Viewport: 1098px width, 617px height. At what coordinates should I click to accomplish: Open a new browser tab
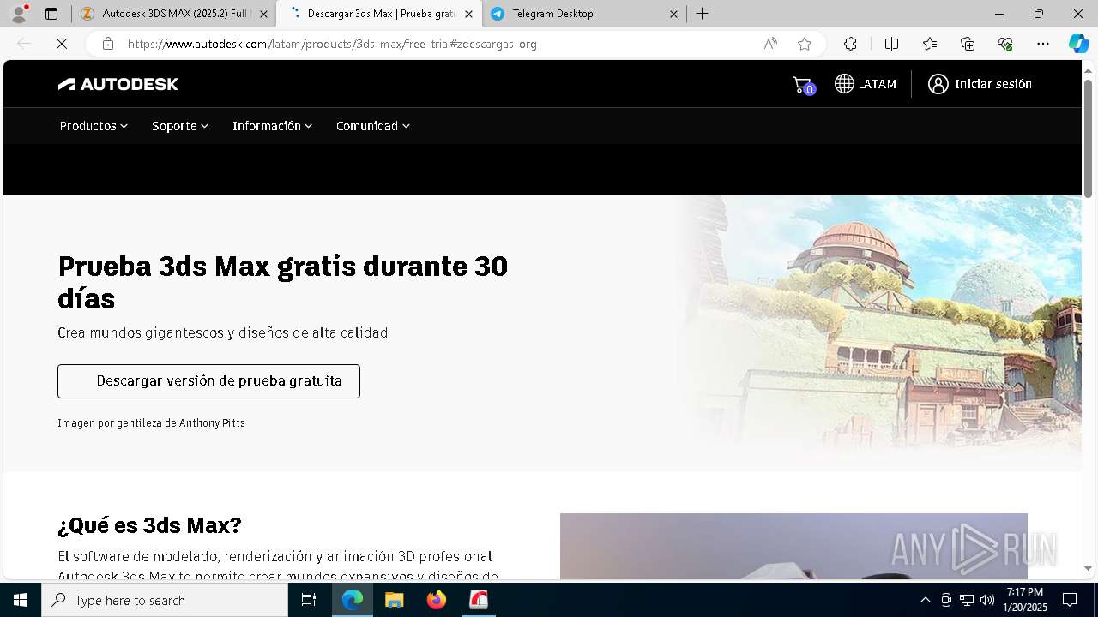pos(702,14)
